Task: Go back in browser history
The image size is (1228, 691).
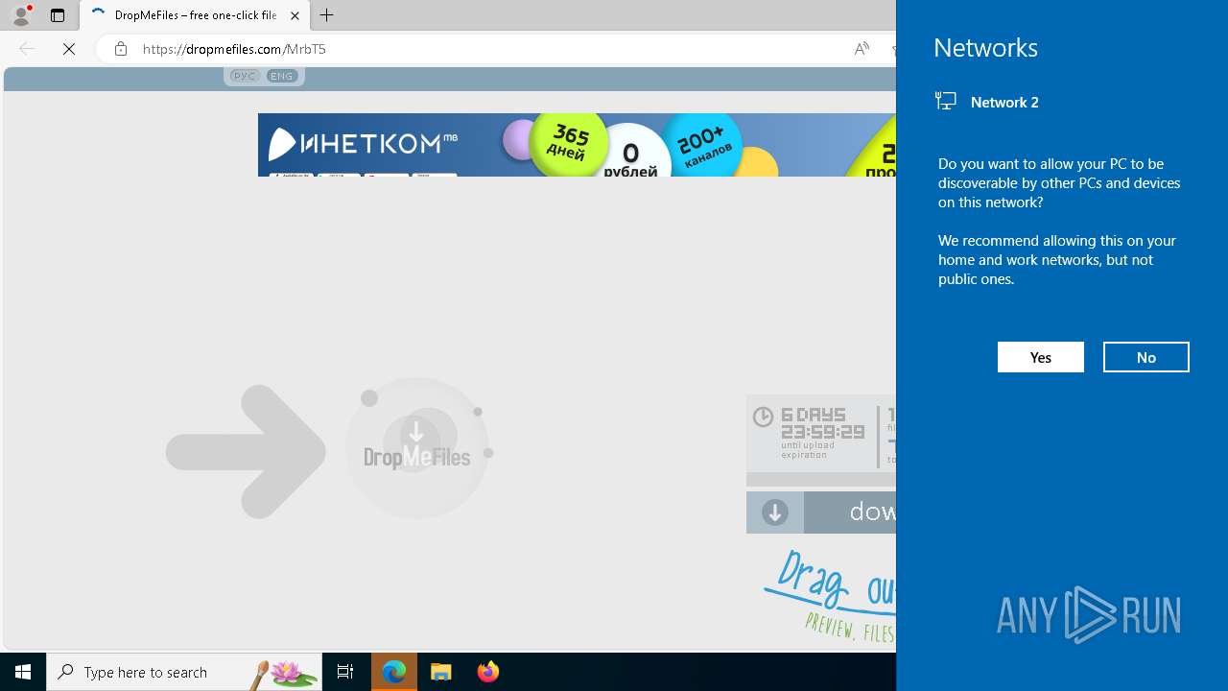Action: 26,49
